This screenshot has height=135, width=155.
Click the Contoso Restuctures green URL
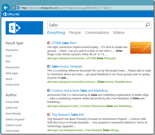pyautogui.click(x=90, y=106)
